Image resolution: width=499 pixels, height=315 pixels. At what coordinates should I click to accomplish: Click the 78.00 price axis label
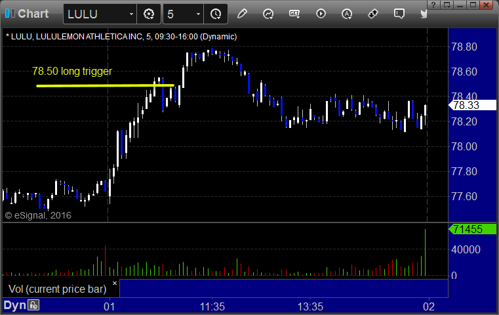(x=464, y=146)
